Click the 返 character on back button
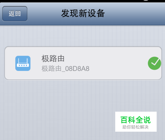This screenshot has width=165, height=140. [12, 14]
